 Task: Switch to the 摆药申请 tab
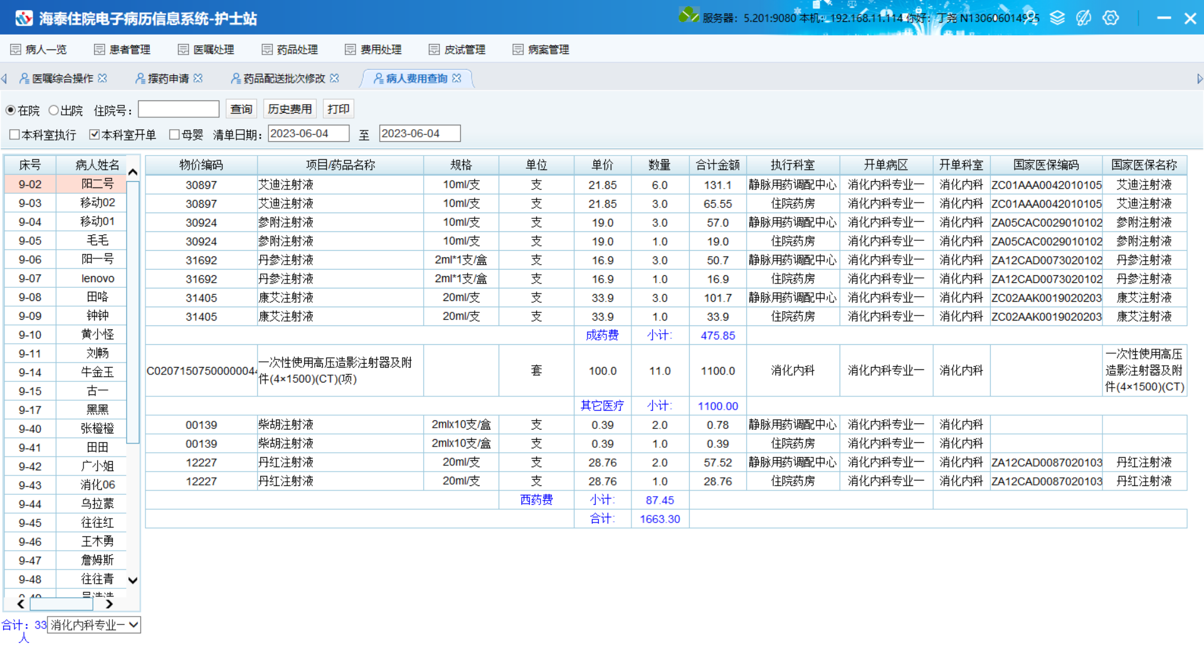[168, 78]
